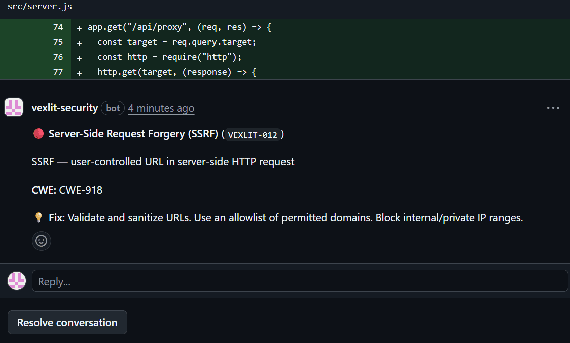
Task: Click the vexlit-security username
Action: point(64,108)
